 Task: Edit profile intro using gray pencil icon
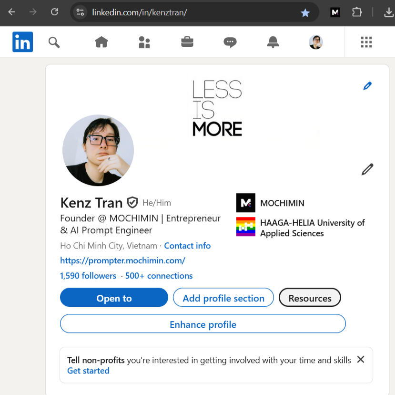(367, 169)
